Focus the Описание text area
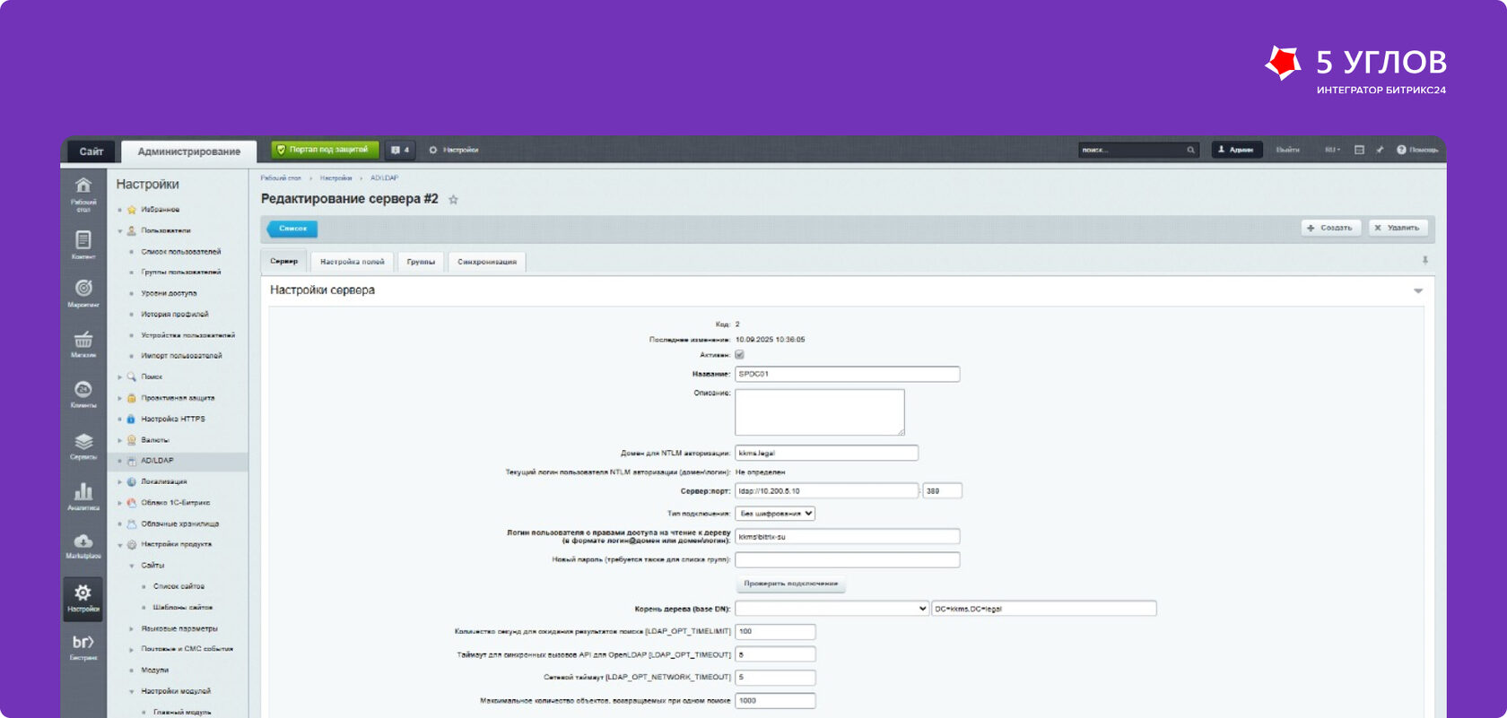This screenshot has height=718, width=1507. (820, 412)
